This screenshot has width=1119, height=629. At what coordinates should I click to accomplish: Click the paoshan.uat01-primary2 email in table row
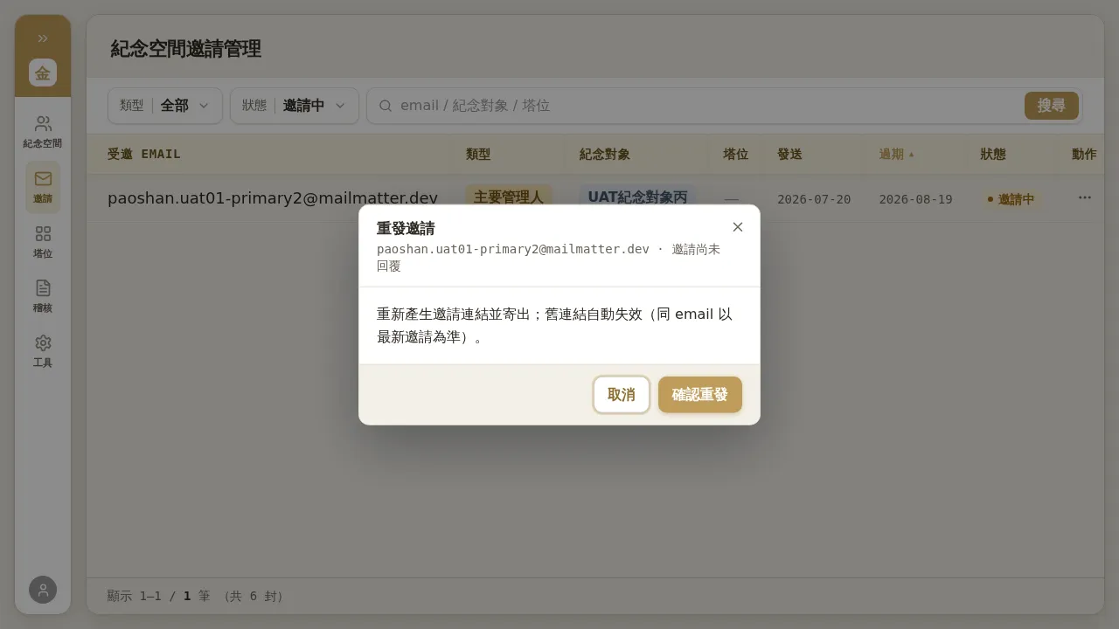273,198
